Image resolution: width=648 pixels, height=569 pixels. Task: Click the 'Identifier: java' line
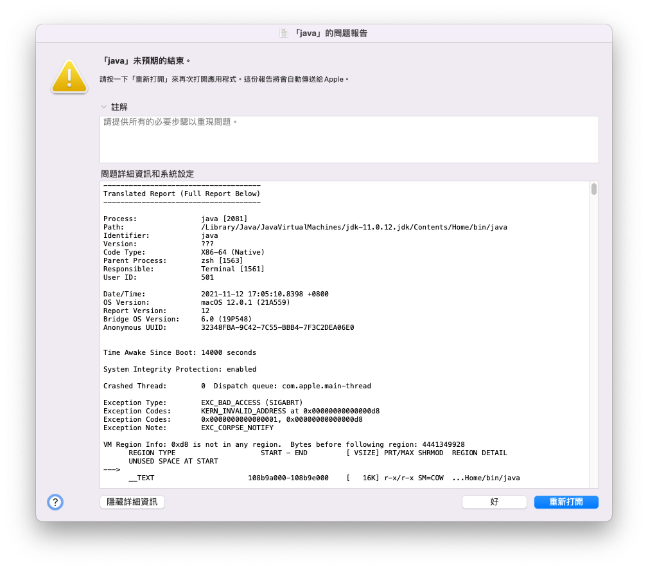161,235
